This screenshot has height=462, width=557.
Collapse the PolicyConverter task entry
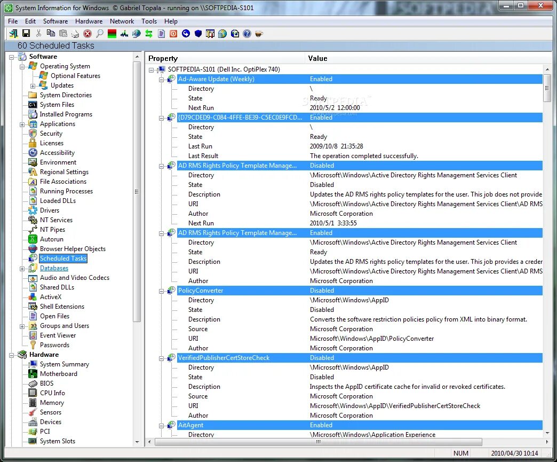pyautogui.click(x=161, y=291)
